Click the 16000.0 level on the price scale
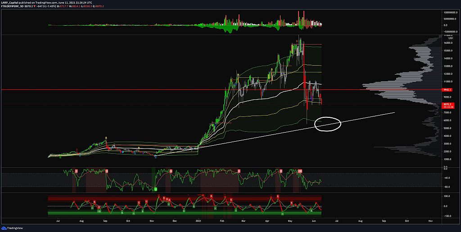Image resolution: width=461 pixels, height=232 pixels. pyautogui.click(x=448, y=43)
